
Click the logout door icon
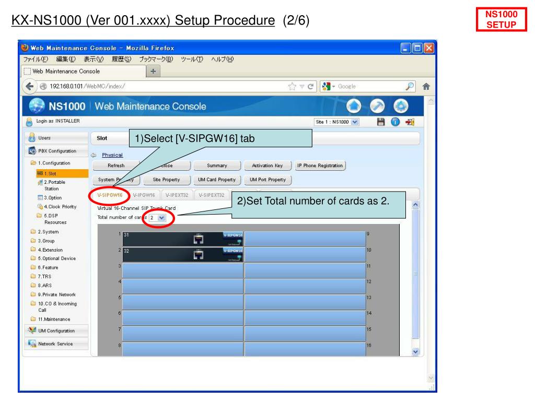click(410, 122)
